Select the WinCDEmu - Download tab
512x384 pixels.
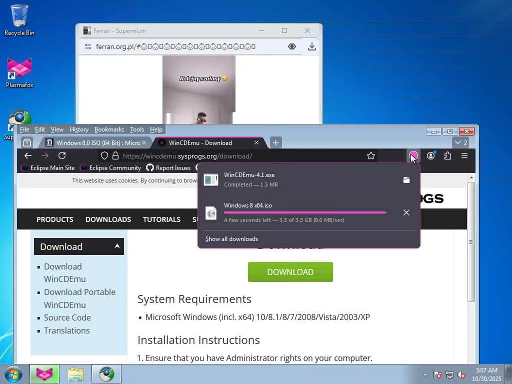[x=209, y=142]
